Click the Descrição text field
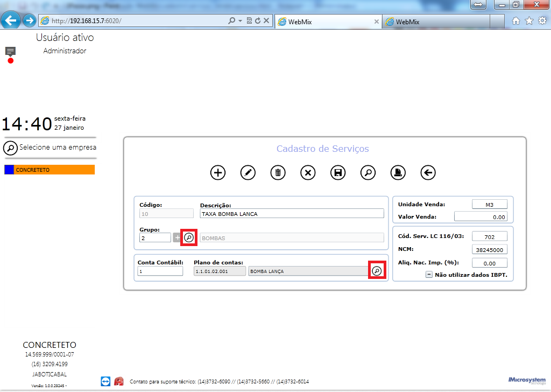Viewport: 551px width, 392px height. 292,214
